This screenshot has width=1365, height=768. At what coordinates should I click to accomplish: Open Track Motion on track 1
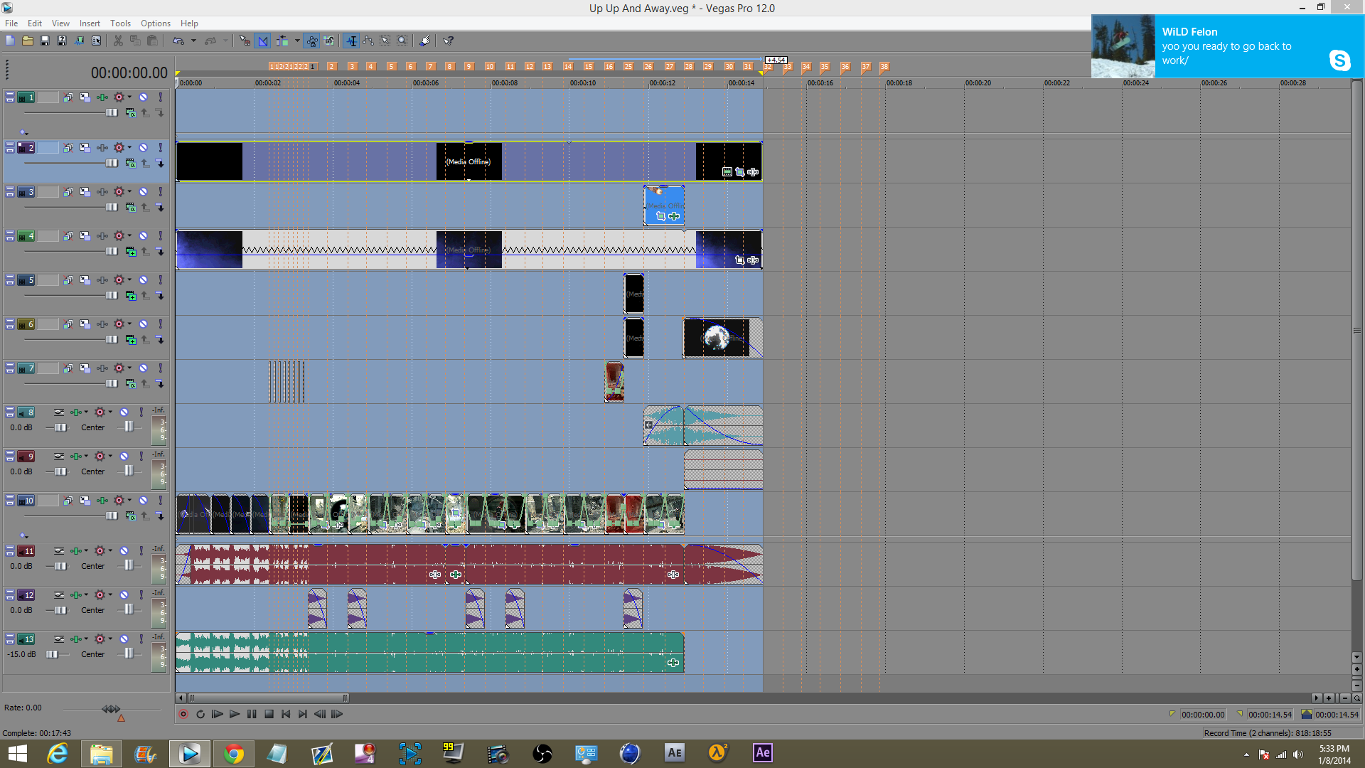pyautogui.click(x=85, y=97)
